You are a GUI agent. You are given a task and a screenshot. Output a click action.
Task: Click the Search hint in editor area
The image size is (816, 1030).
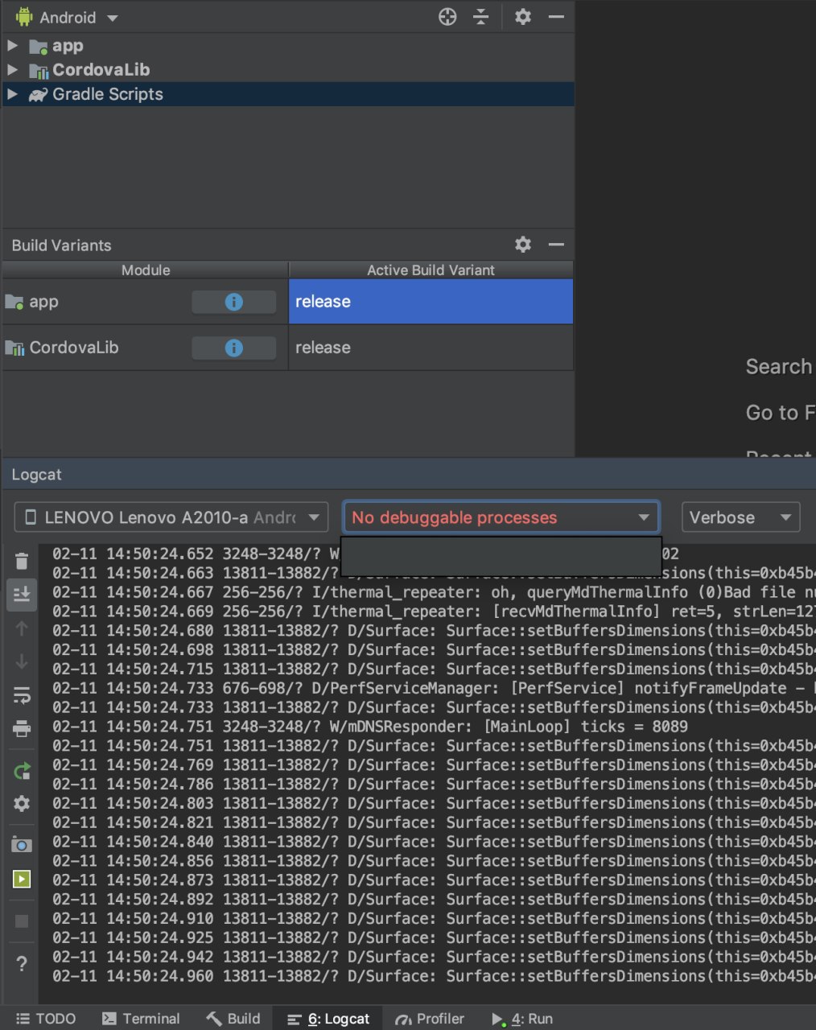779,367
